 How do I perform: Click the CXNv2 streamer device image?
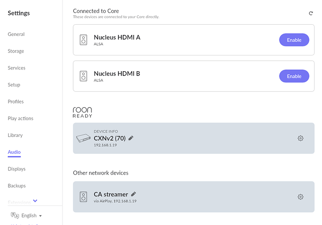pyautogui.click(x=84, y=138)
